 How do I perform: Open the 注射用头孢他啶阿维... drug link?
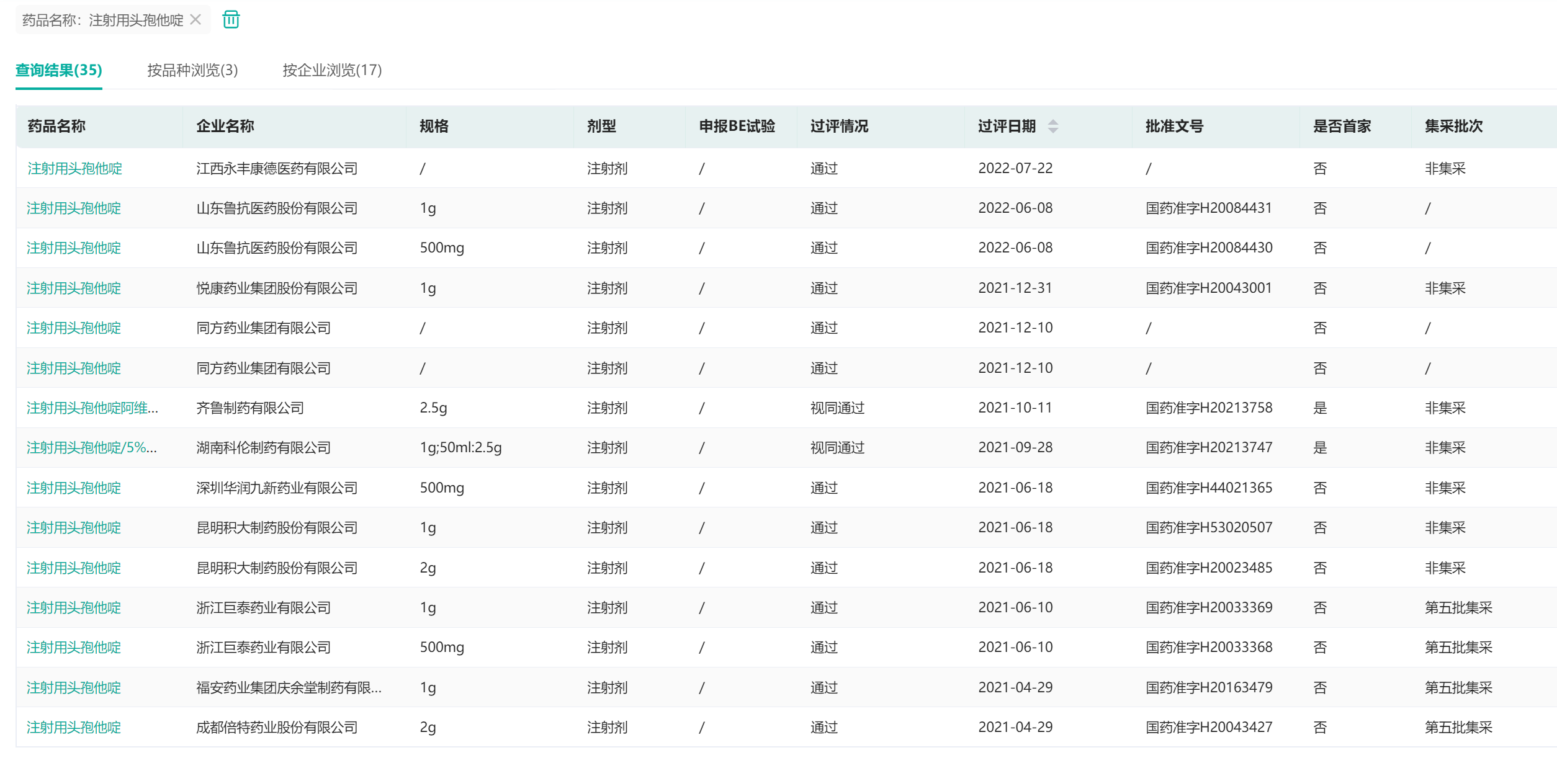tap(92, 408)
